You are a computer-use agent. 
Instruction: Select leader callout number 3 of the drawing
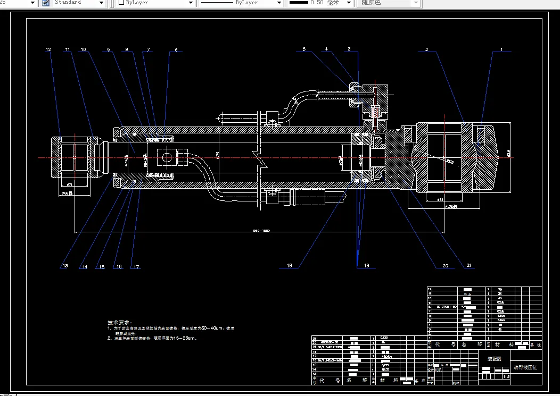(349, 49)
